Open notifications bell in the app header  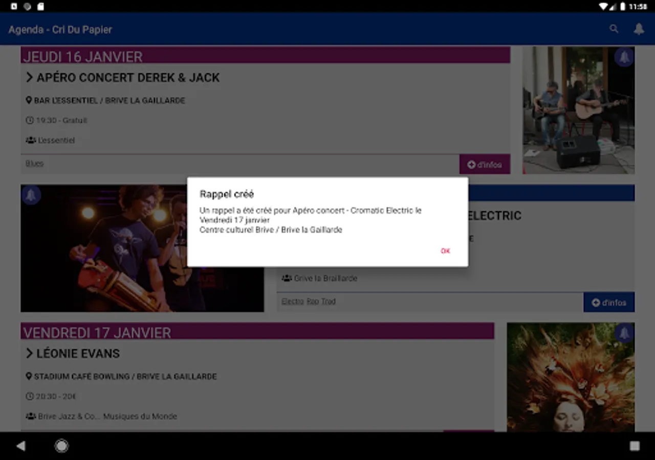(639, 29)
